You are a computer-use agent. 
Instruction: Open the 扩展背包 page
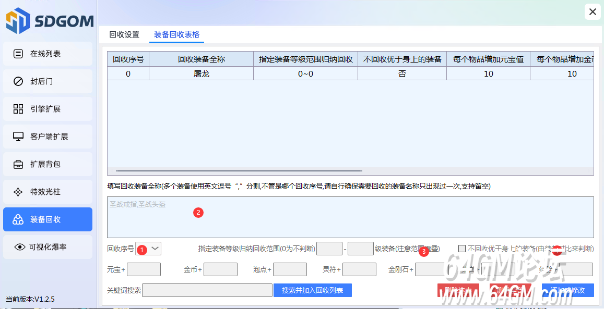[x=48, y=164]
